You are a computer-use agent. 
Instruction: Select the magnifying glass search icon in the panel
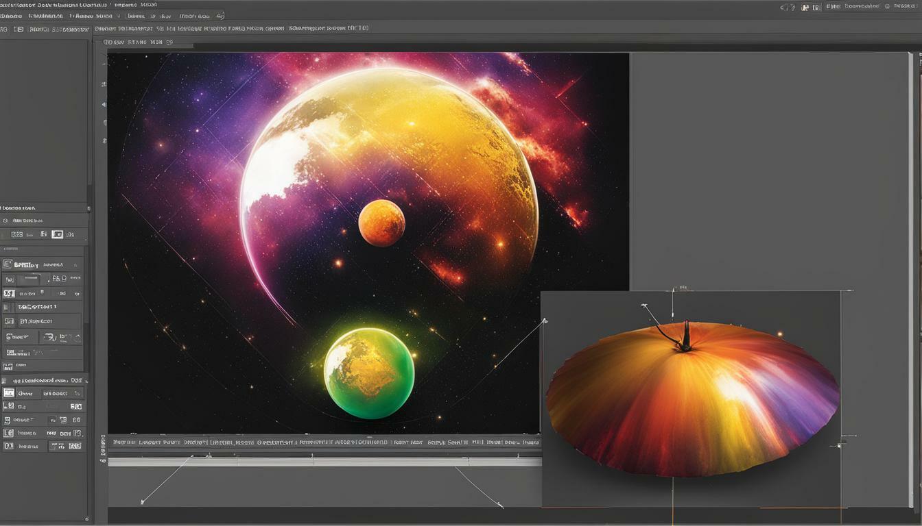(7, 221)
